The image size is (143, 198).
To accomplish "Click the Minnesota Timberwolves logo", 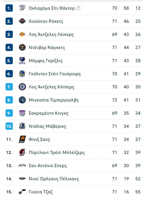I will (22, 100).
